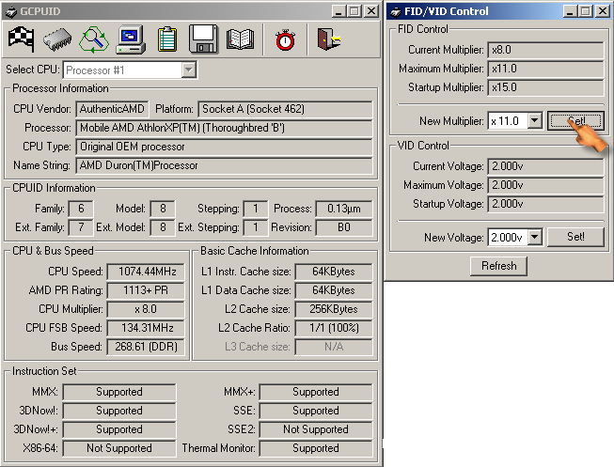Click the exit door toolbar icon
The width and height of the screenshot is (614, 467).
pyautogui.click(x=328, y=39)
